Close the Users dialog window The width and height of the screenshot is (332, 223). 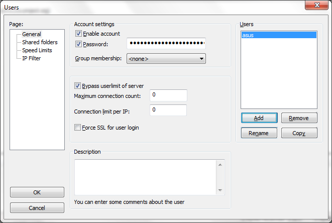coord(316,6)
